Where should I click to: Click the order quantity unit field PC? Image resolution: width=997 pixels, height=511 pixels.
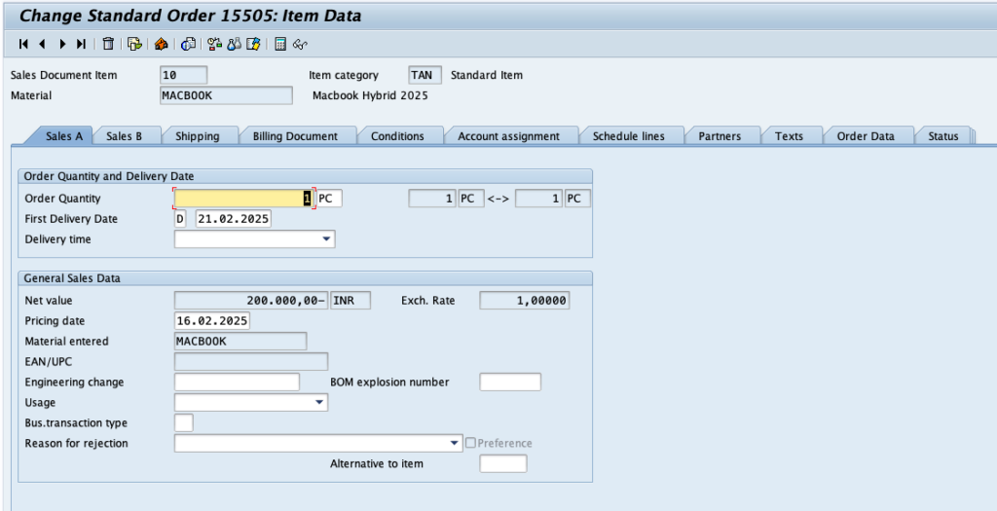point(329,199)
